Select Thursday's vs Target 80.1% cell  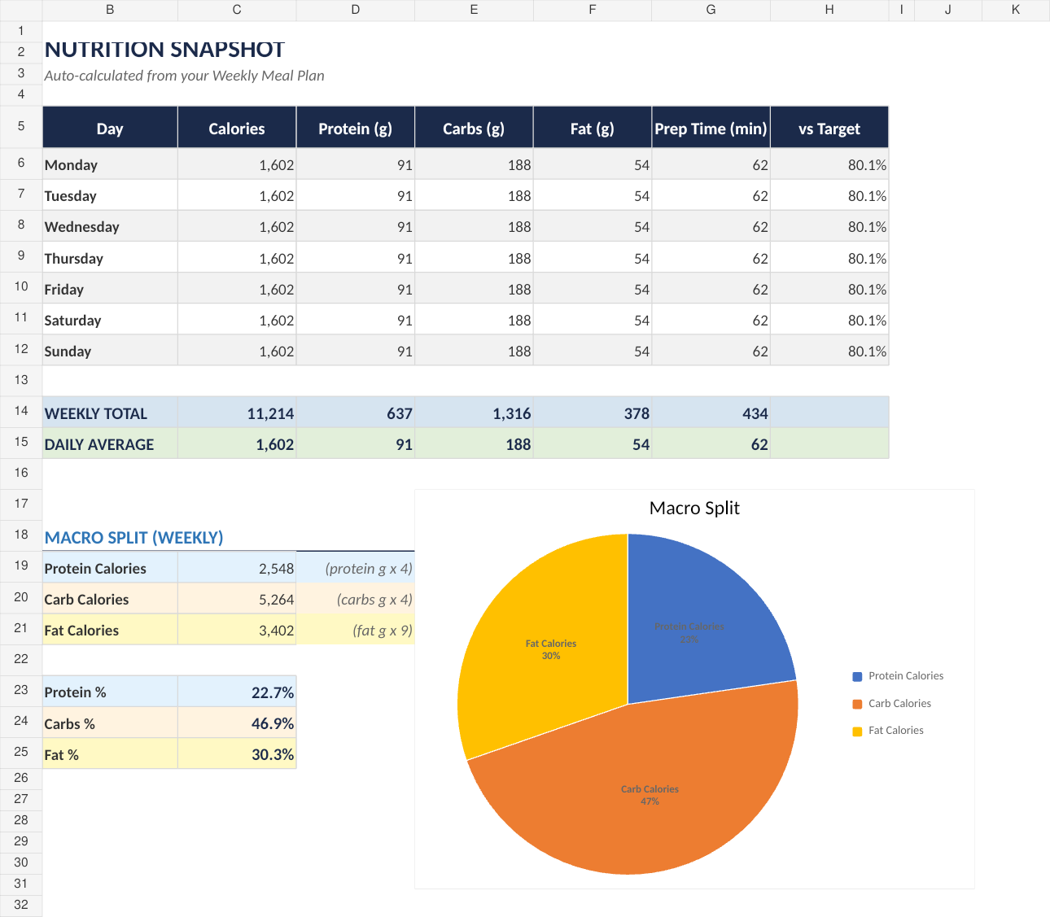[x=829, y=258]
